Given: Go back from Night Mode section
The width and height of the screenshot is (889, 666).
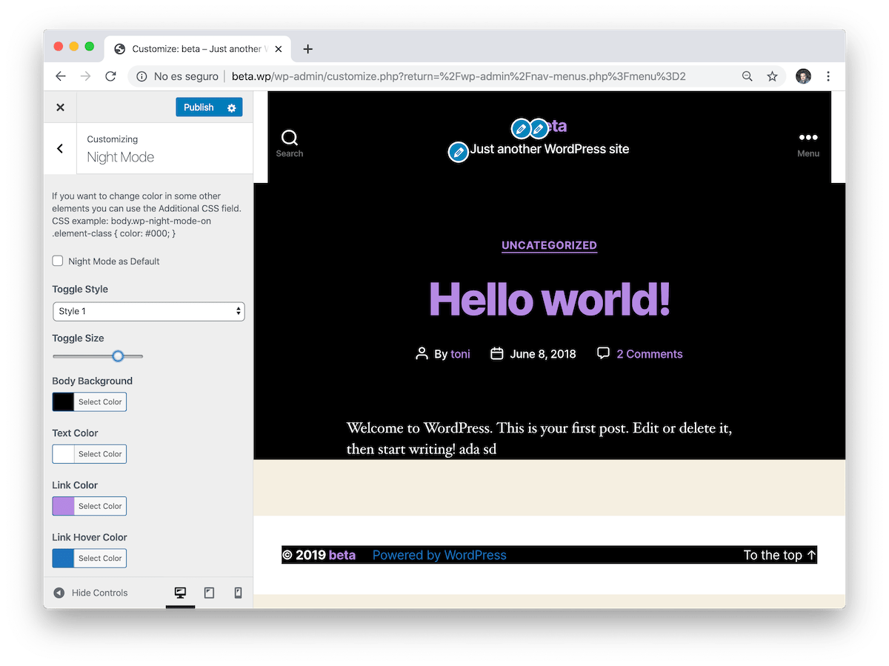Looking at the screenshot, I should pyautogui.click(x=61, y=148).
